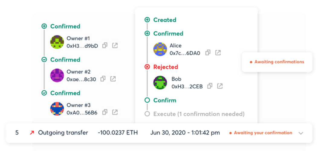The height and width of the screenshot is (151, 321).
Task: Click Bob's green identicon avatar
Action: [160, 83]
